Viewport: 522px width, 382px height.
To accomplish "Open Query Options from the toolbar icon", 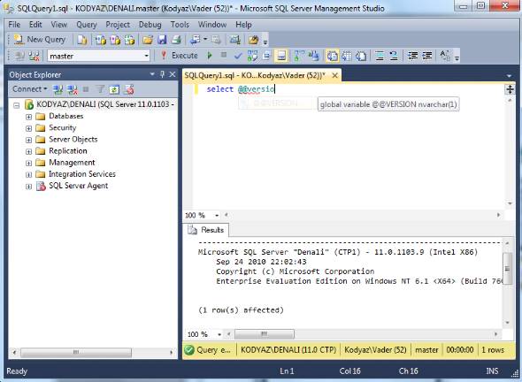I will [x=266, y=56].
